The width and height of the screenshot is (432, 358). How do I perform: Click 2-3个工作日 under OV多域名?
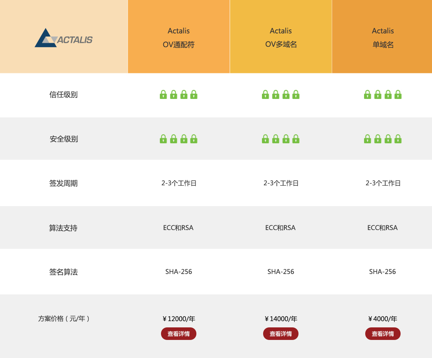click(x=281, y=183)
